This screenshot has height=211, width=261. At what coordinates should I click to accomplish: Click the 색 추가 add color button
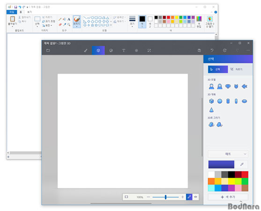coord(228,197)
